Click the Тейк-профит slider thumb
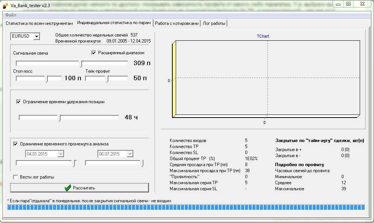The width and height of the screenshot is (374, 223). tap(108, 79)
